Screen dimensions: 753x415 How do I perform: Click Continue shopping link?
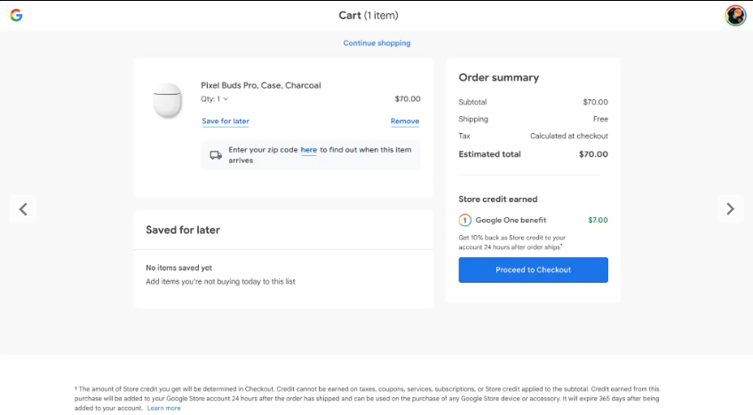tap(376, 43)
